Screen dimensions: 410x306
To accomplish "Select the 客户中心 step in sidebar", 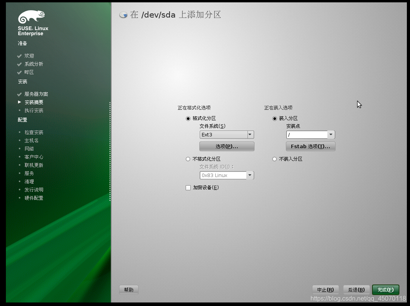I will [x=34, y=157].
